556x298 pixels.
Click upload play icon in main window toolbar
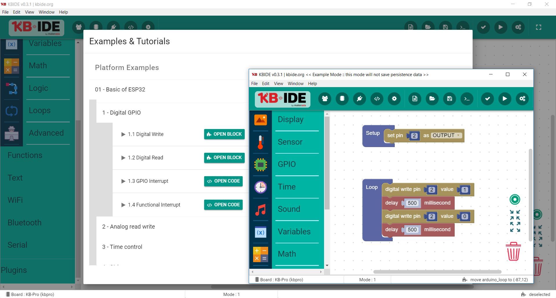(x=501, y=27)
